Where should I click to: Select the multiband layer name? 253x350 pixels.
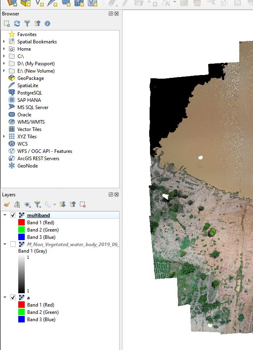[39, 215]
